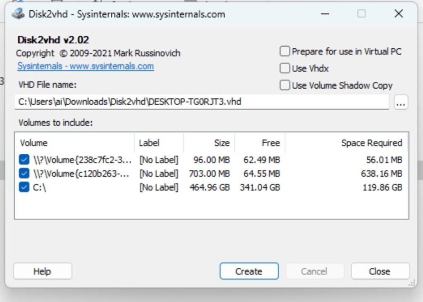Uncheck the C:\ volume checkbox
Viewport: 423px width, 302px height.
24,187
